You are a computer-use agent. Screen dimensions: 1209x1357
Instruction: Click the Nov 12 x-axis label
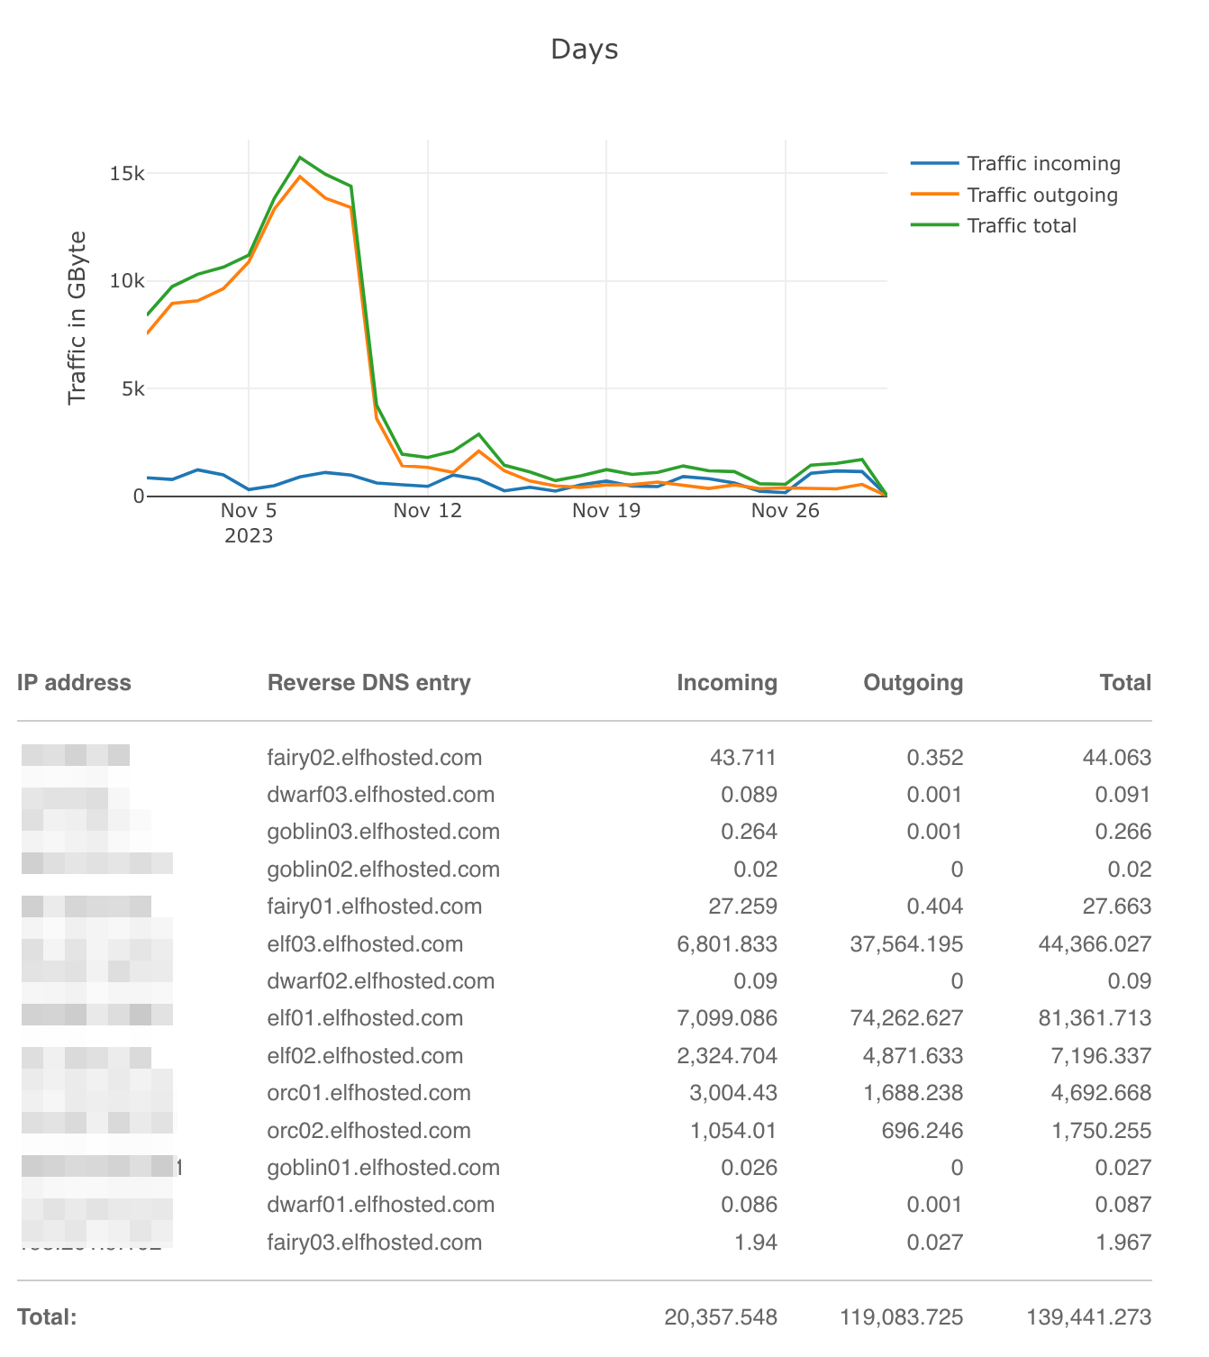[427, 511]
